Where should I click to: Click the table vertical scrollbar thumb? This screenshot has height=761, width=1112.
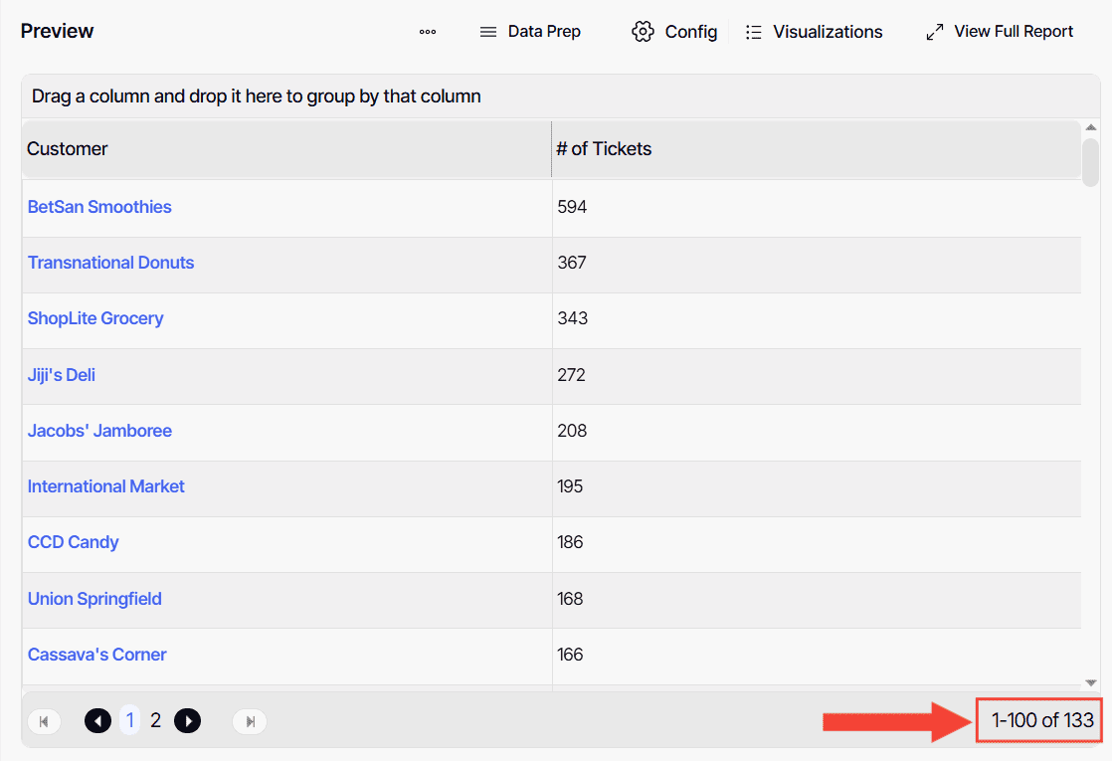tap(1091, 162)
